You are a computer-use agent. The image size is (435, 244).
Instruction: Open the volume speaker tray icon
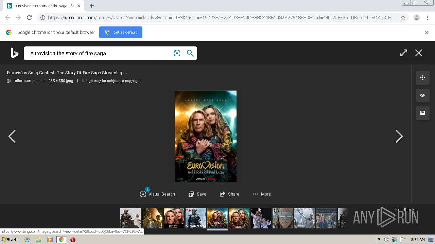(x=386, y=240)
